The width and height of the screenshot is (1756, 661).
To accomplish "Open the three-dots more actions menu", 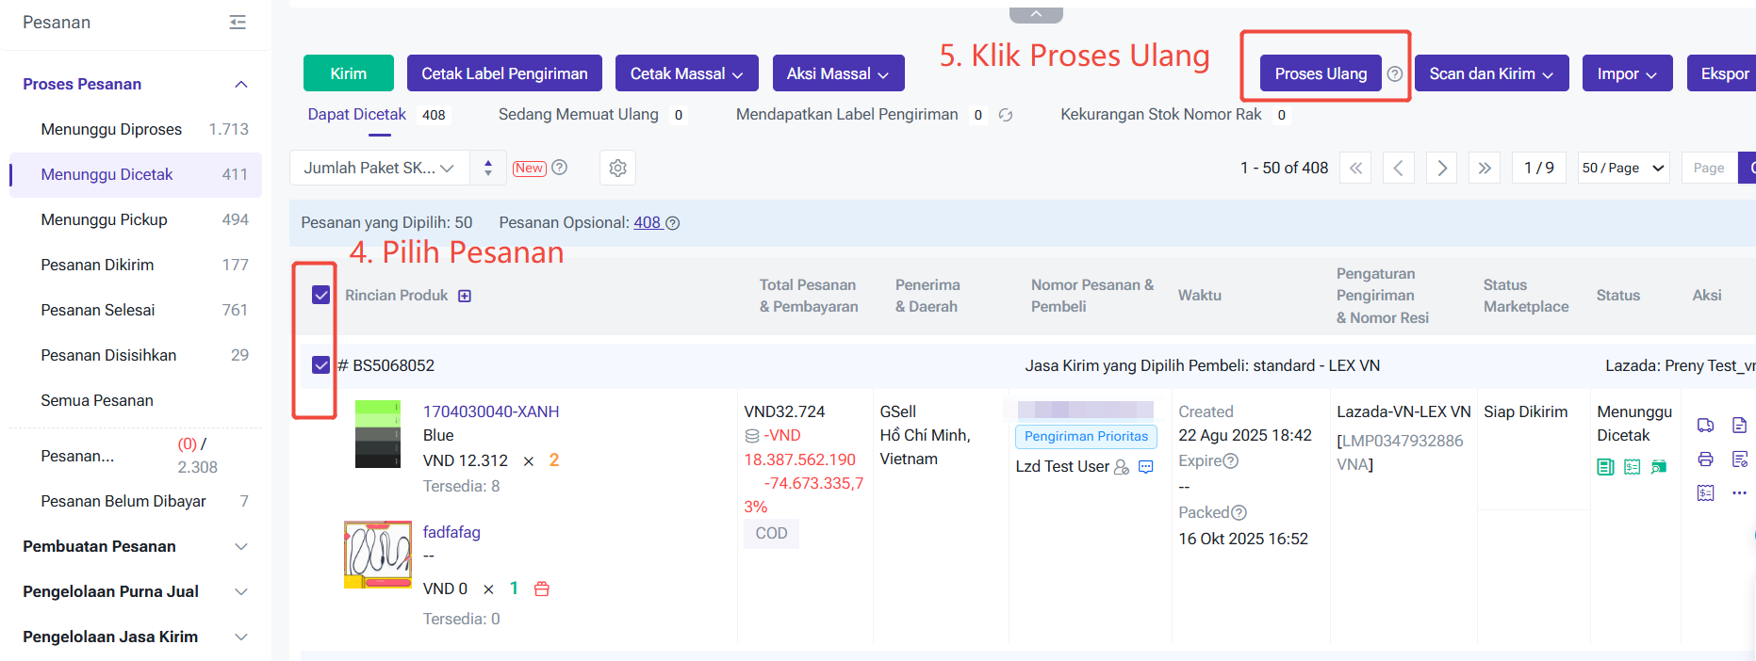I will pos(1739,492).
